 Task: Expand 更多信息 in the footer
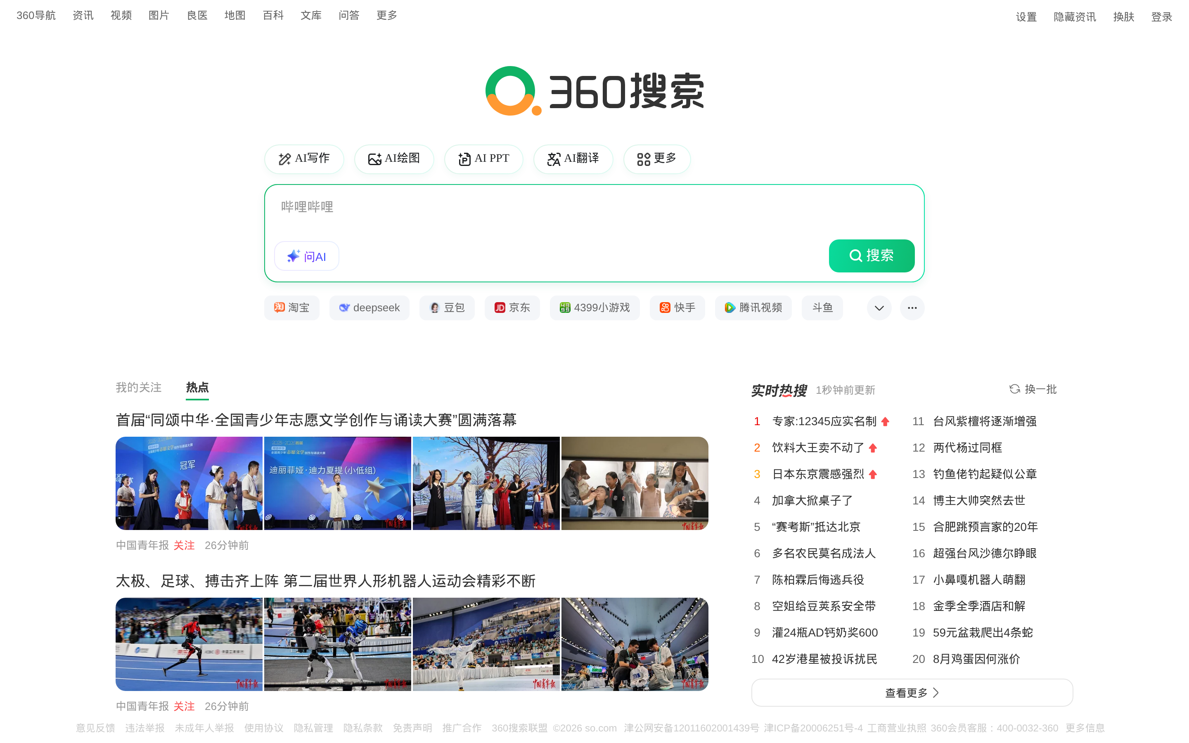(1085, 728)
